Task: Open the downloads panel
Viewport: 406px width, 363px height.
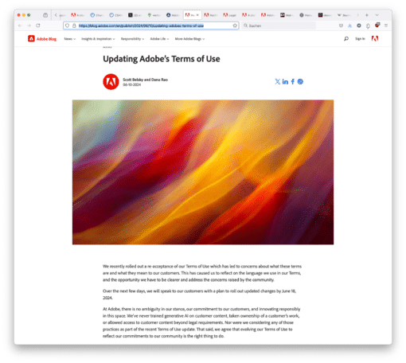Action: tap(349, 25)
